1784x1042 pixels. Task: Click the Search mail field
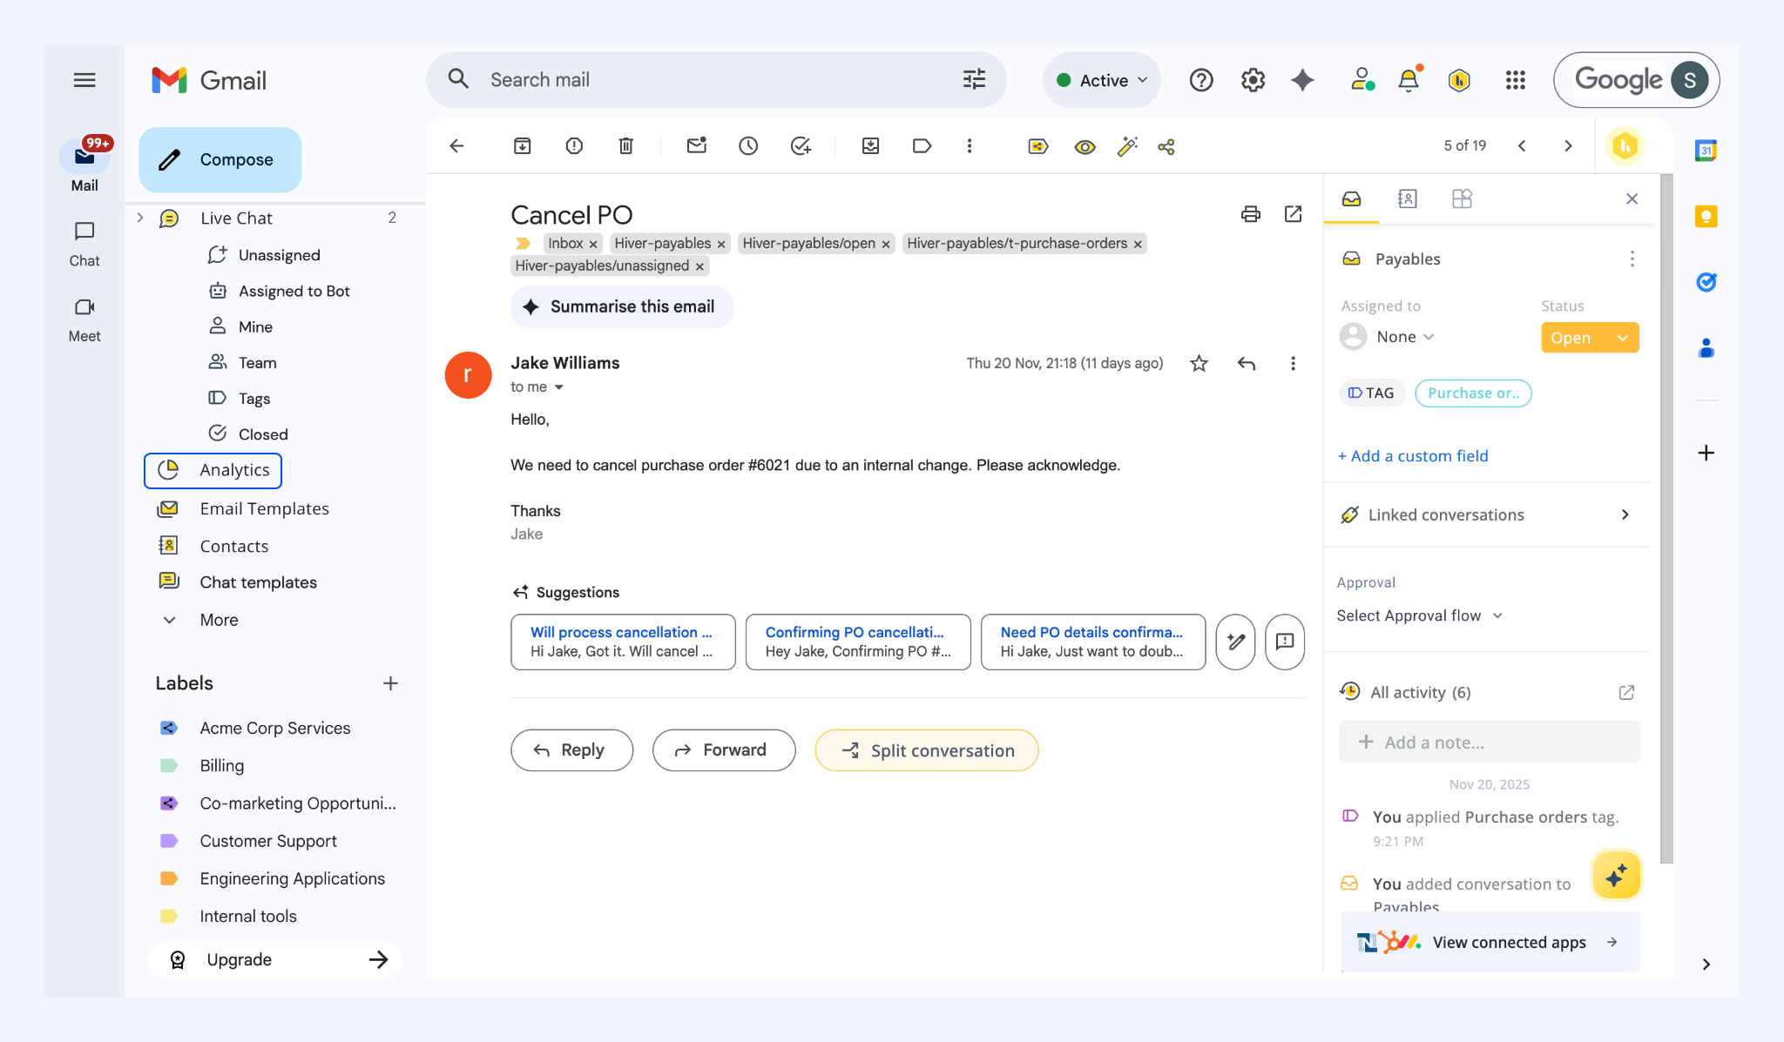(714, 80)
